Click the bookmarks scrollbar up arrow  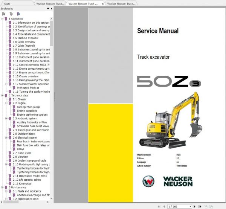[52, 19]
